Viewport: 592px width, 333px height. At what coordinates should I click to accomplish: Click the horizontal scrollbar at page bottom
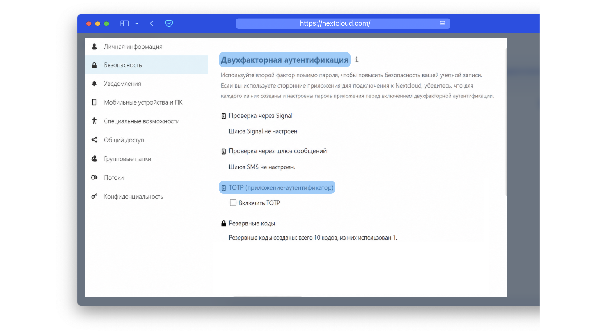(267, 296)
